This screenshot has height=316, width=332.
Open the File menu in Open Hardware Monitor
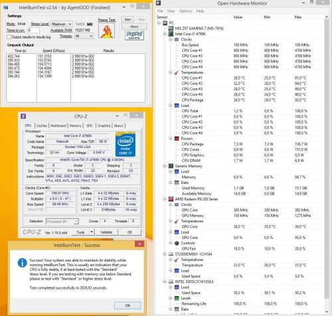pos(160,11)
